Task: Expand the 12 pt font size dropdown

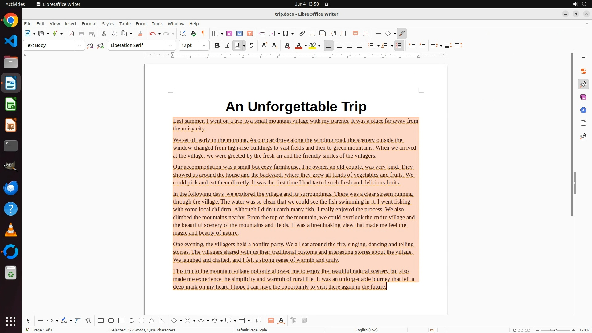Action: click(x=204, y=46)
